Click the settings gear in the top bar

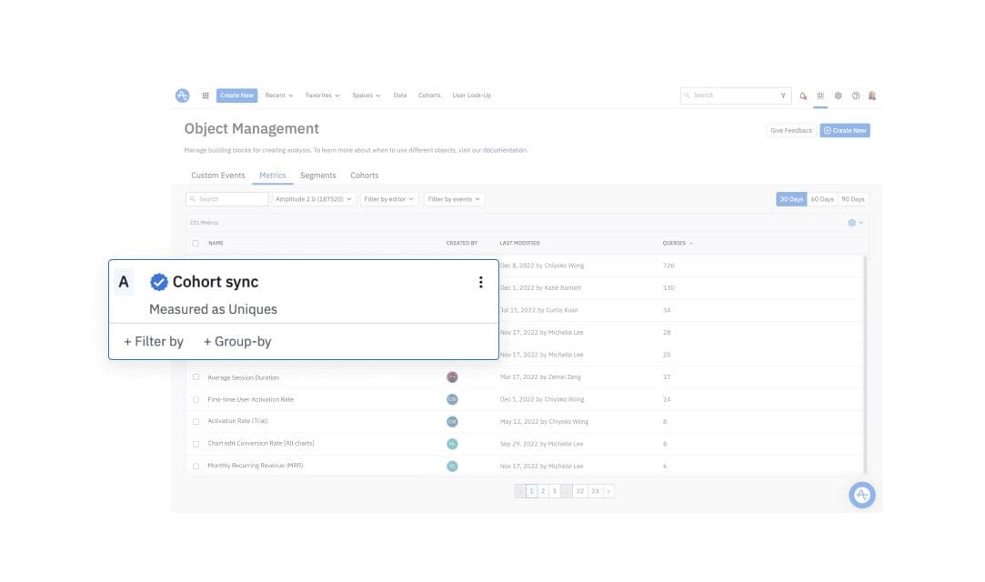click(x=838, y=95)
